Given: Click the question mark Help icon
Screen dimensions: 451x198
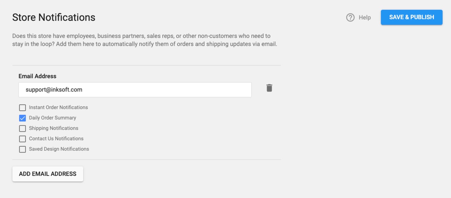Looking at the screenshot, I should pos(350,17).
